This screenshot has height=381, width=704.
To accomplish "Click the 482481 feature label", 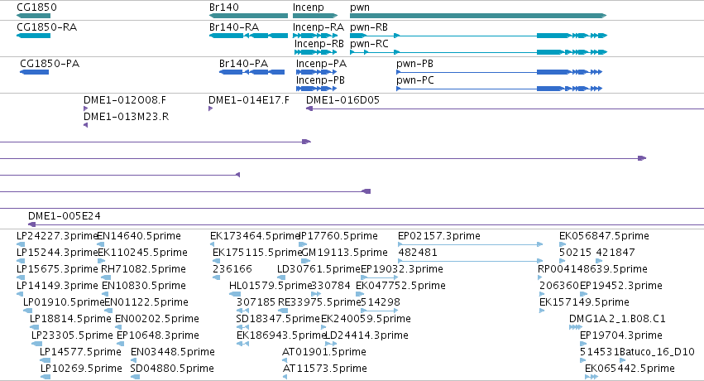I will click(x=418, y=253).
